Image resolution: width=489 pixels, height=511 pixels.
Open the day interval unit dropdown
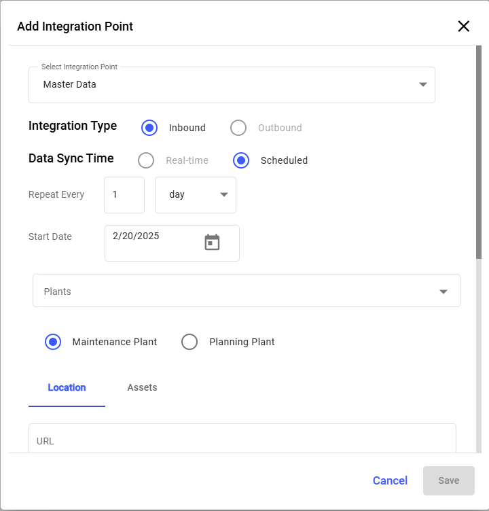(x=196, y=195)
